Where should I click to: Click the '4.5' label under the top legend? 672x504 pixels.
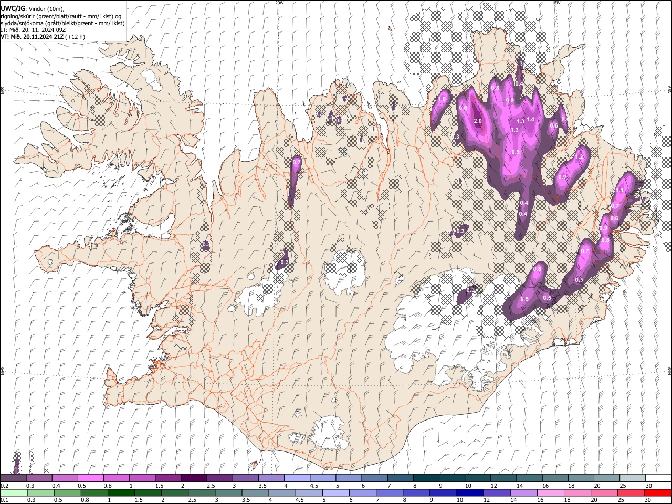[314, 486]
